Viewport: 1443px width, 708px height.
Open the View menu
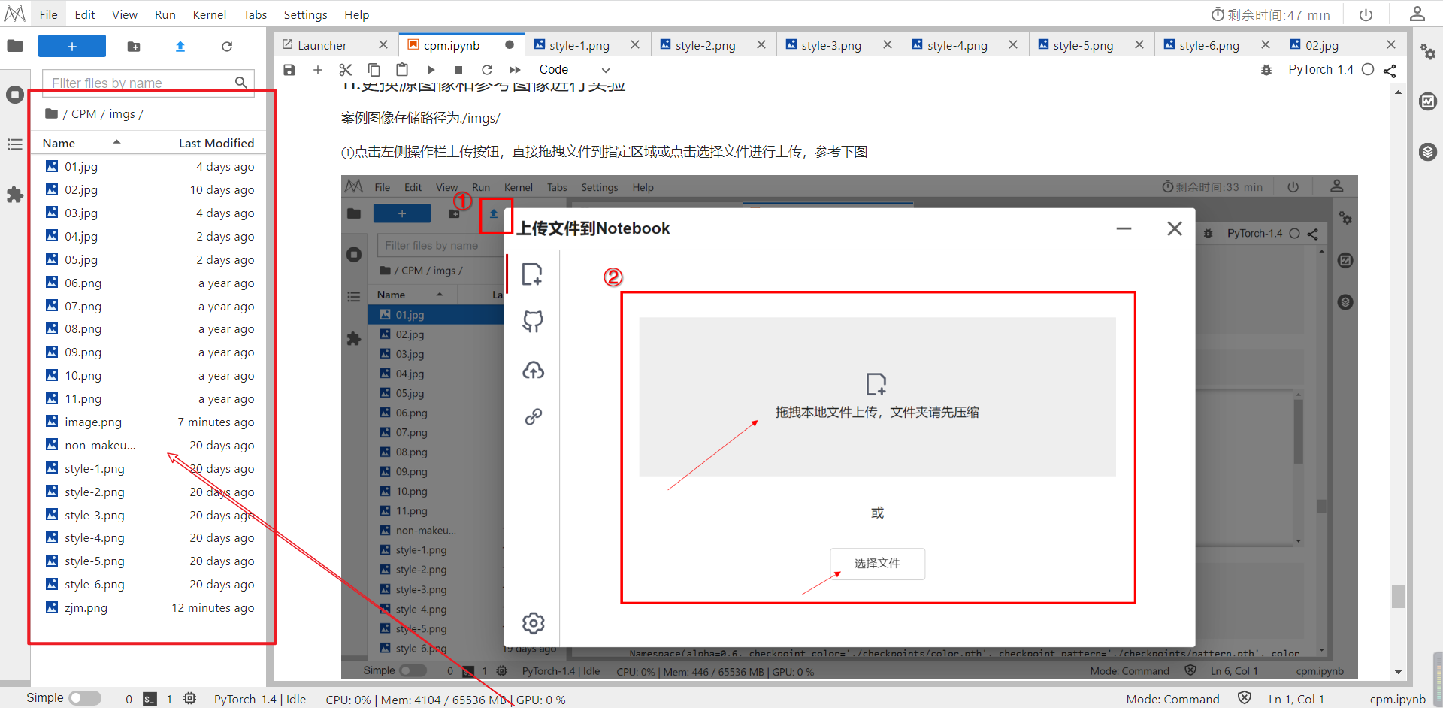pyautogui.click(x=125, y=14)
